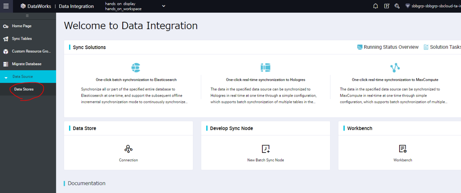
Task: Open Running Status Overview link
Action: 391,47
